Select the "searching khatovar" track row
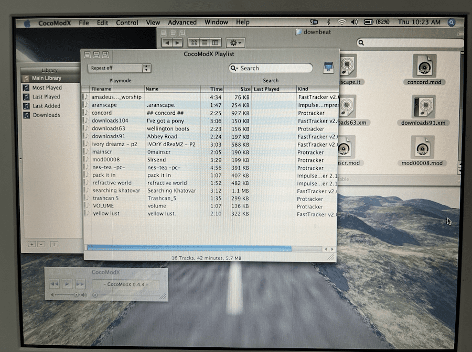472x352 pixels. [x=210, y=191]
